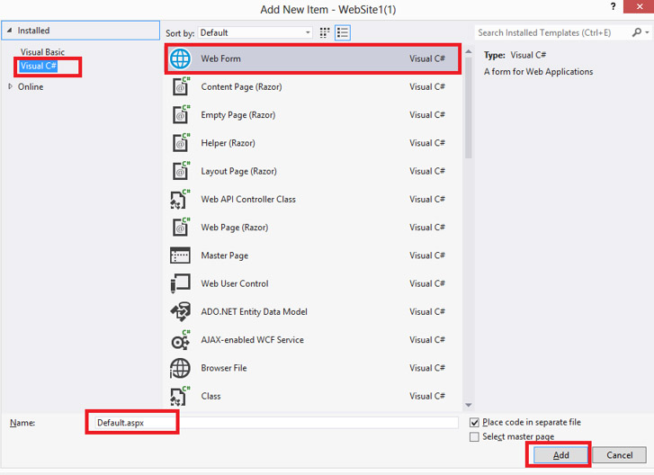The height and width of the screenshot is (475, 654).
Task: Open the Sort by Default dropdown
Action: coord(255,32)
